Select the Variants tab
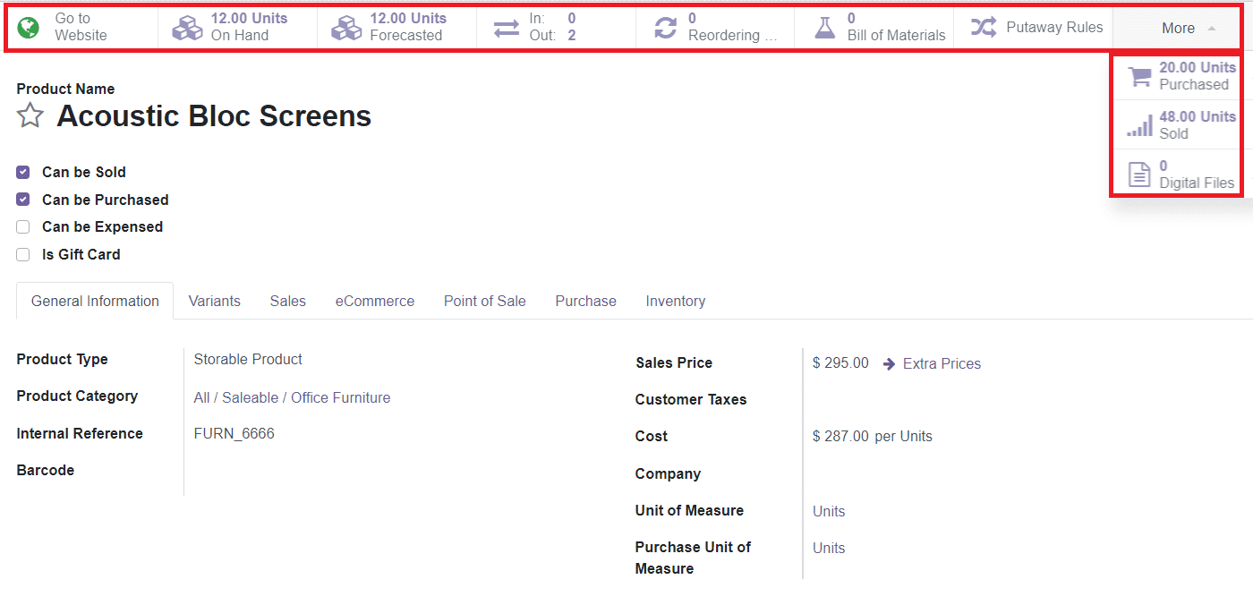Screen dimensions: 1253x605 pyautogui.click(x=214, y=301)
